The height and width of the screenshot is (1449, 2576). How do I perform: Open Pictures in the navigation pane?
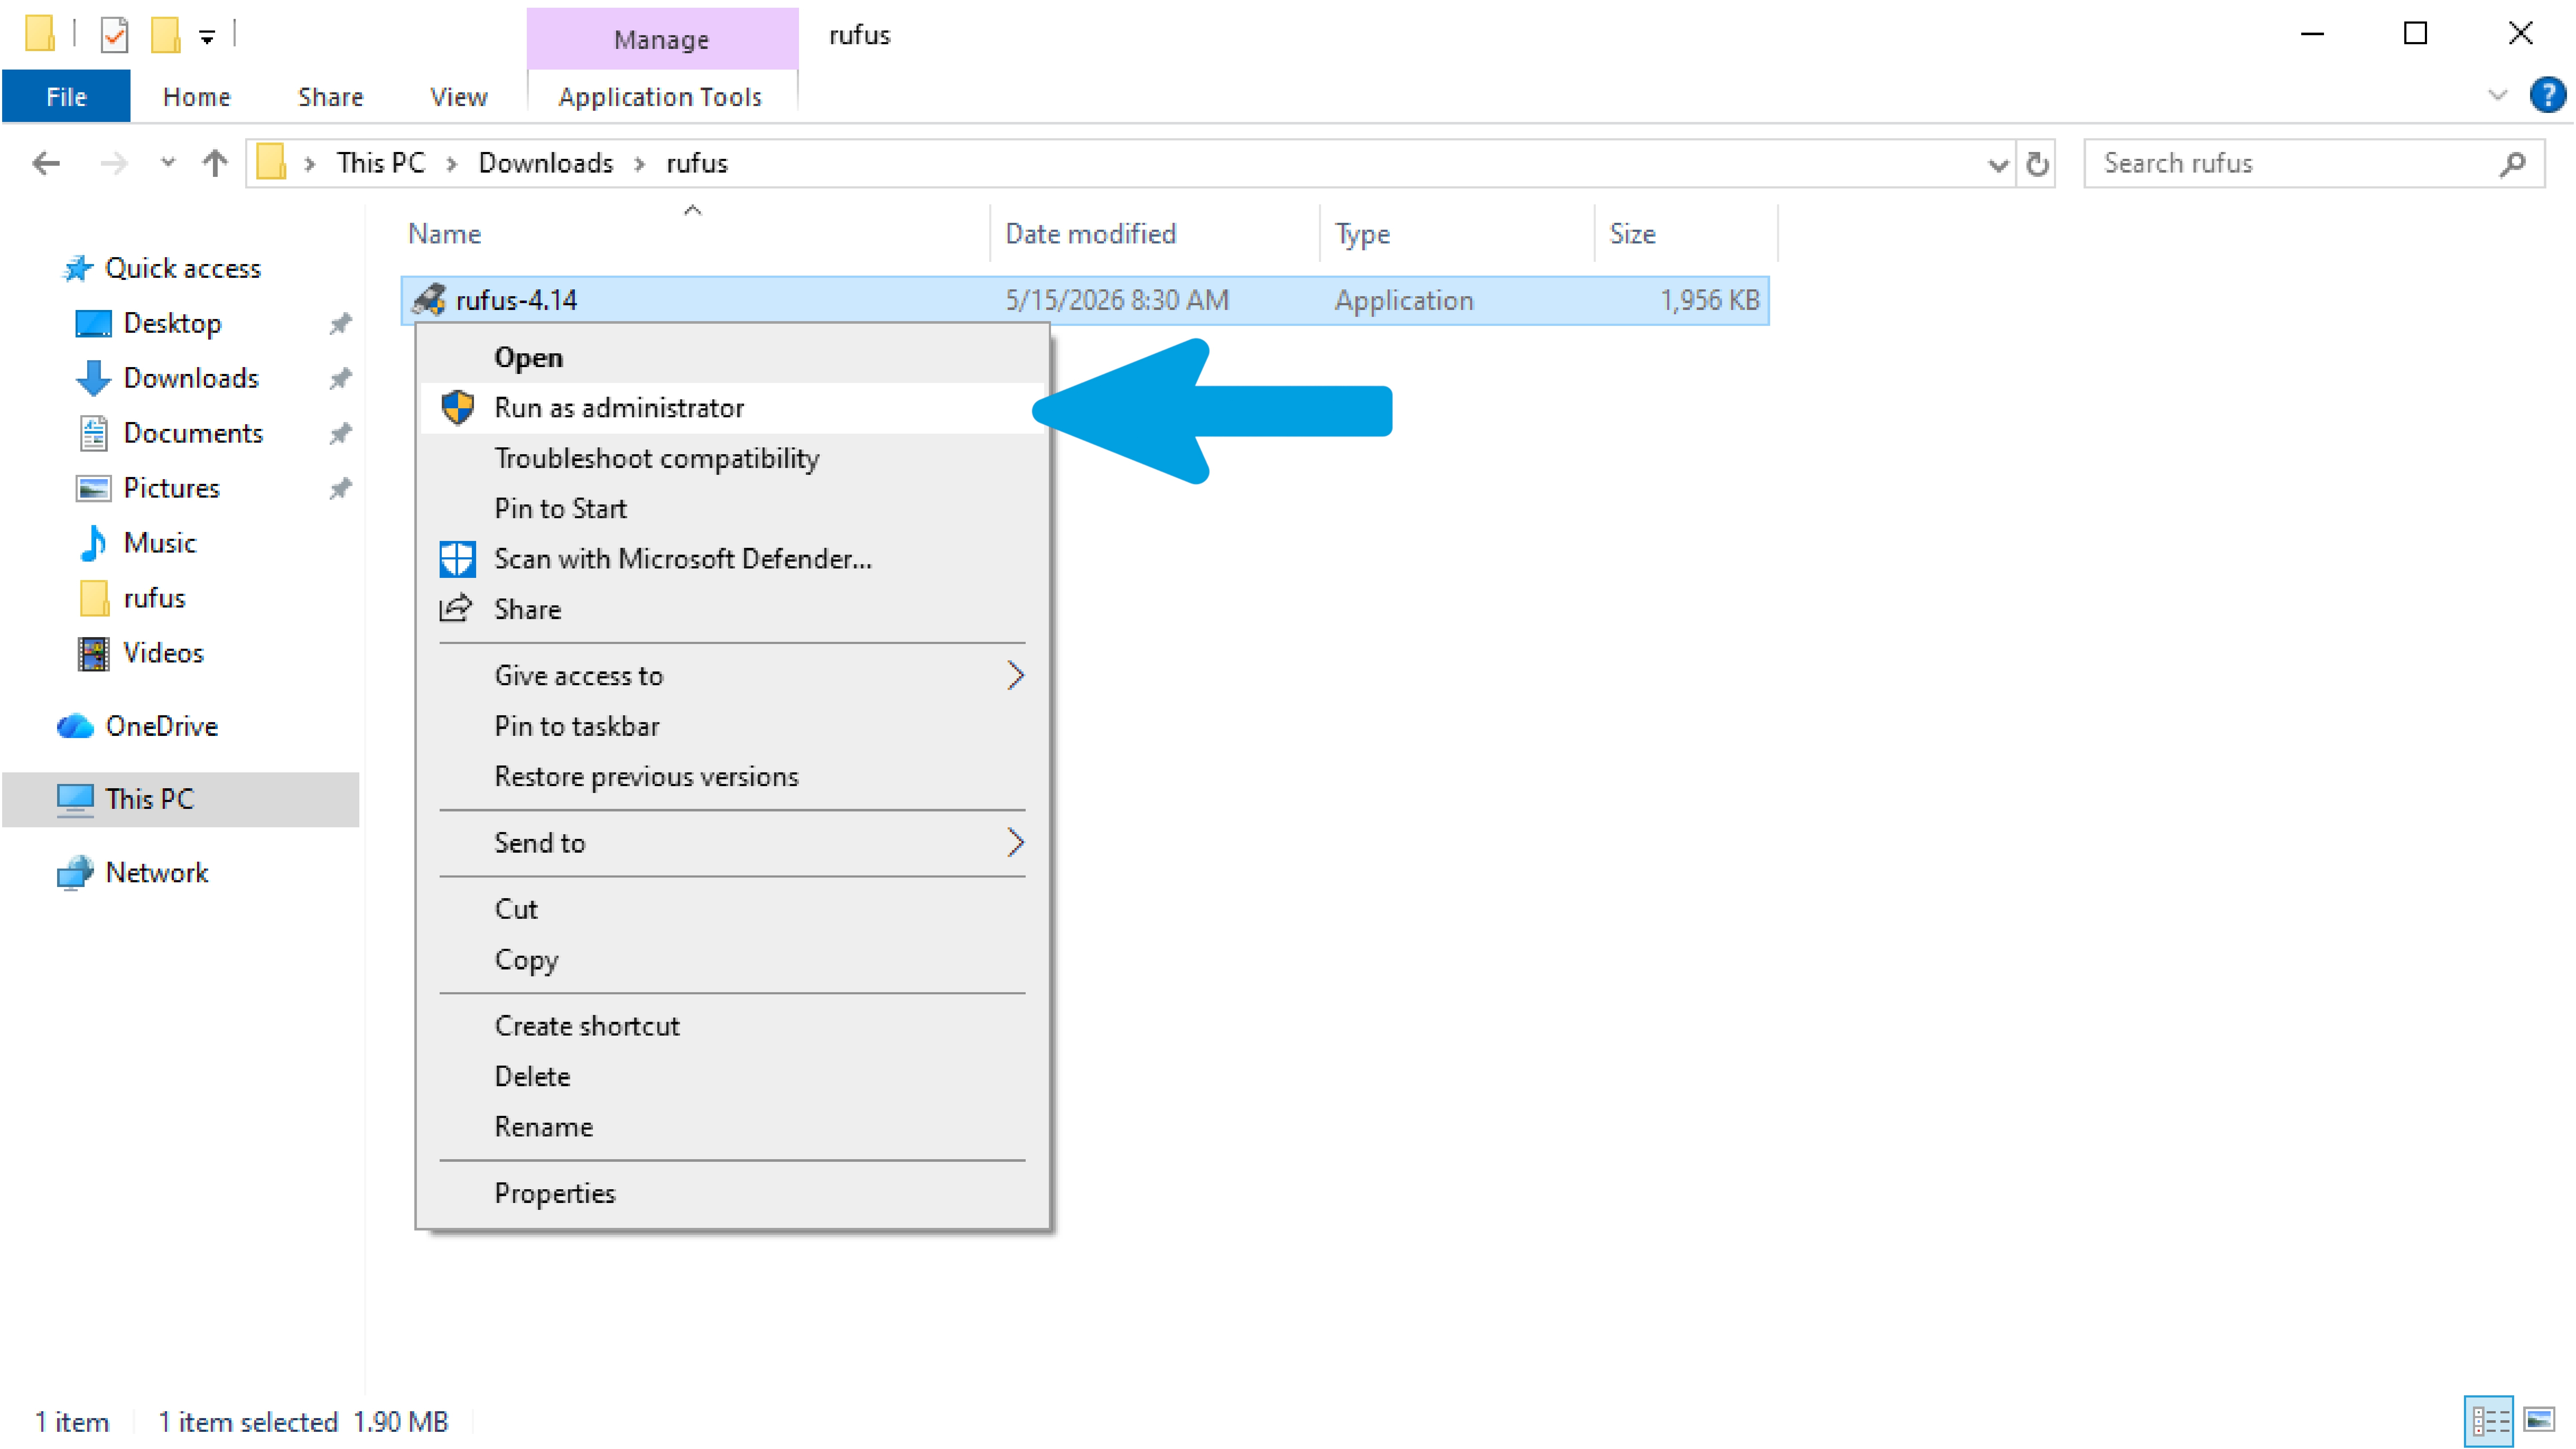tap(170, 488)
